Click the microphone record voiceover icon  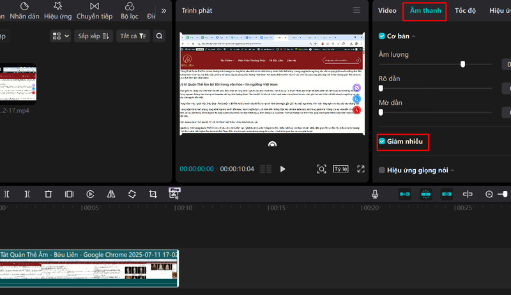pyautogui.click(x=376, y=194)
